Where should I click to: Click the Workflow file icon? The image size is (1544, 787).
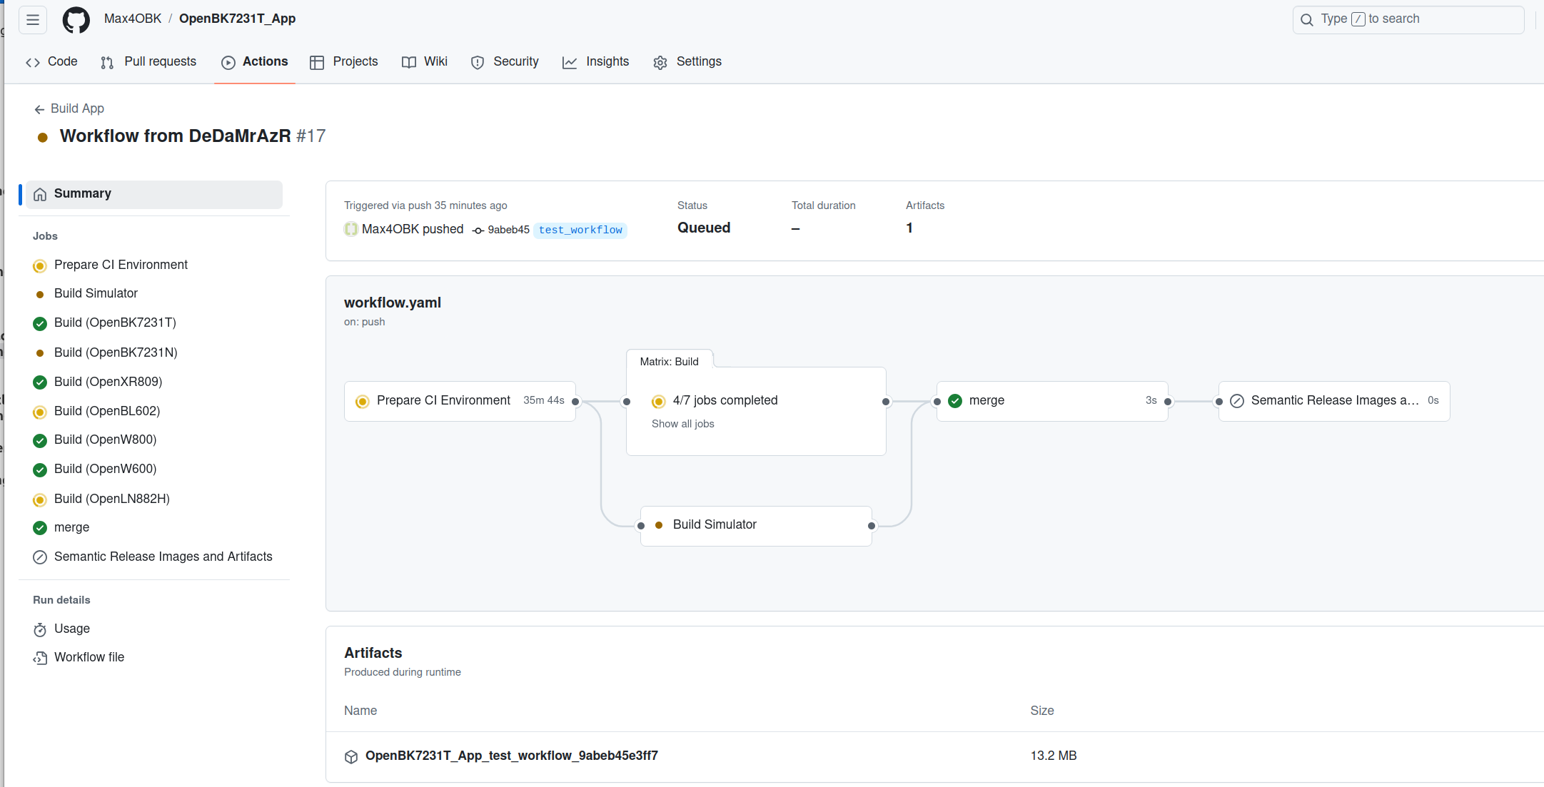point(40,658)
